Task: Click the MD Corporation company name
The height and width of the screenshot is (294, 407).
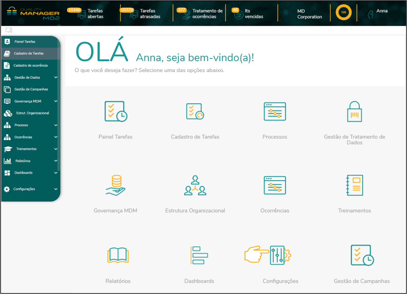Action: point(309,14)
